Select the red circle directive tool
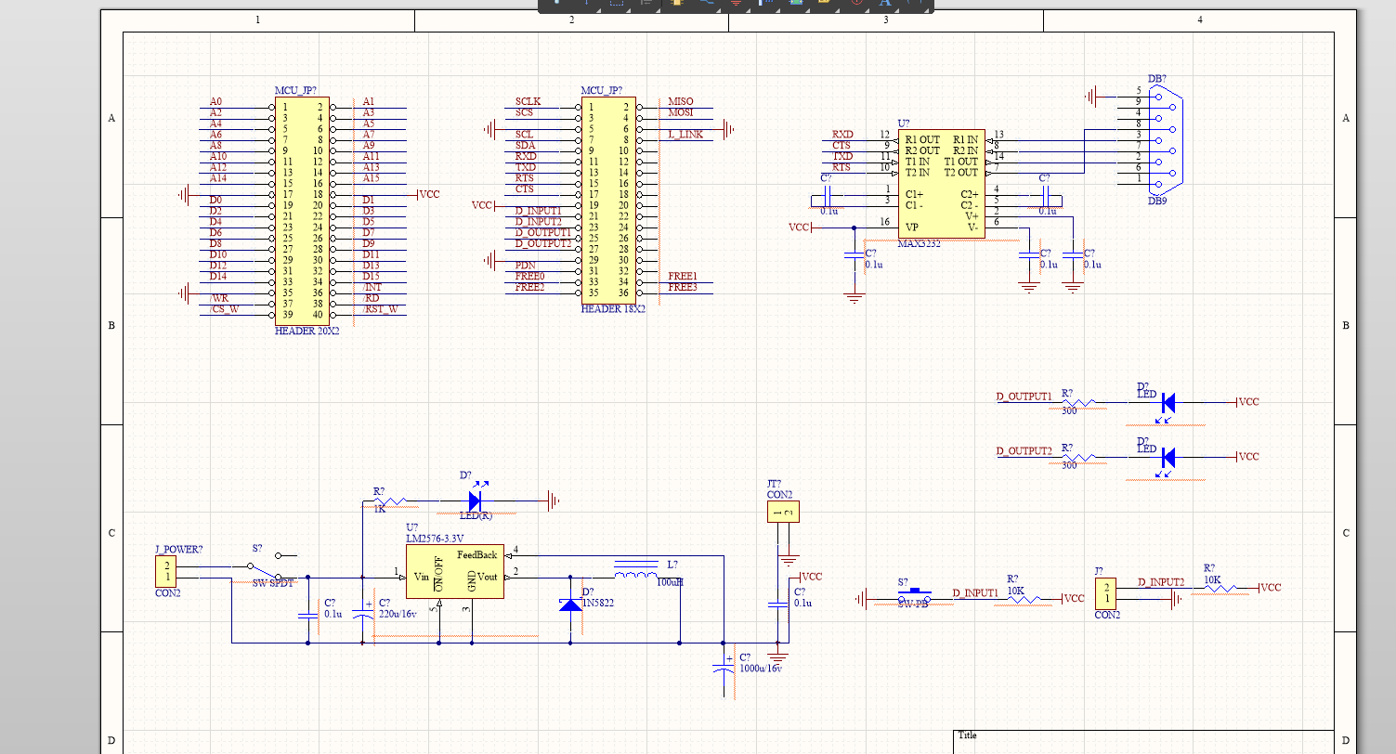Image resolution: width=1396 pixels, height=754 pixels. click(x=856, y=3)
